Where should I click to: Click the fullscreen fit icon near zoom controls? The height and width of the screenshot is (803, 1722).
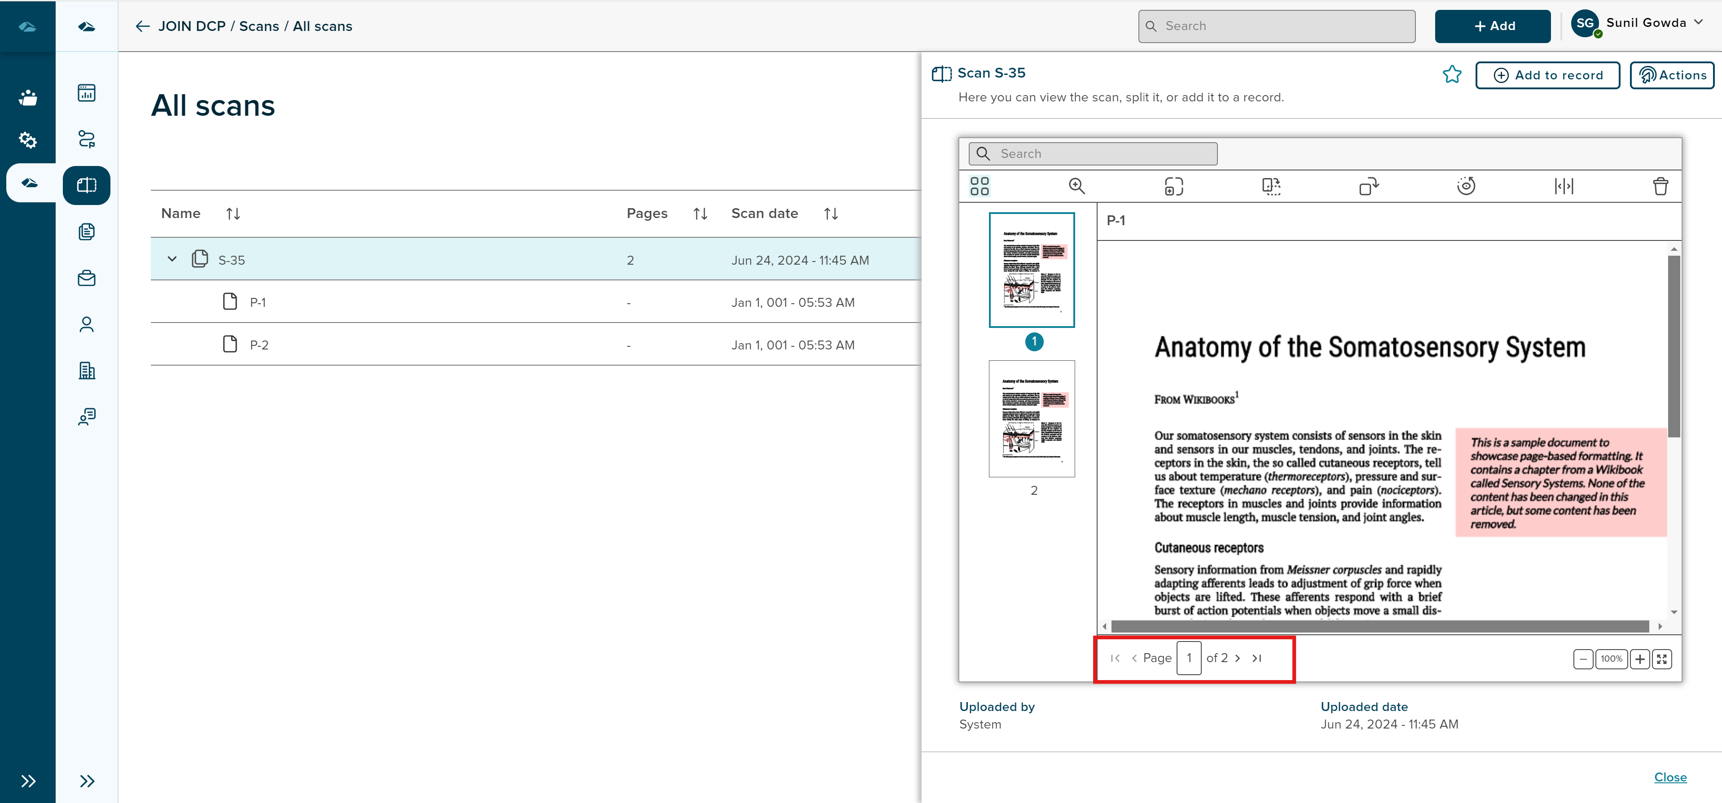(x=1662, y=659)
